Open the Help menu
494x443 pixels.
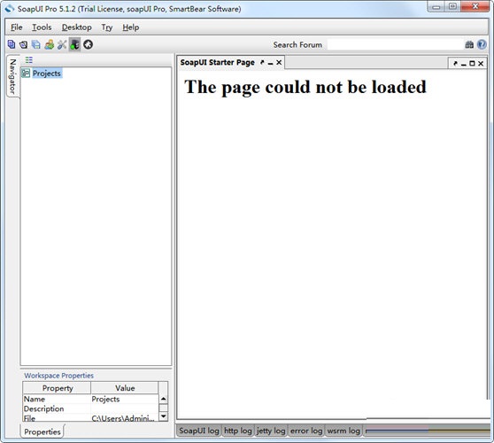[131, 27]
